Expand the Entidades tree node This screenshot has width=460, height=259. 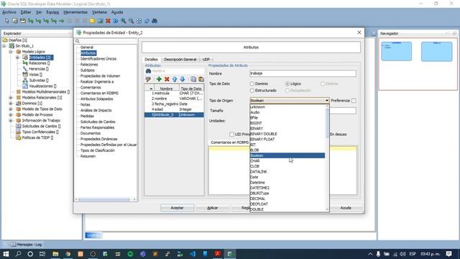[x=17, y=58]
